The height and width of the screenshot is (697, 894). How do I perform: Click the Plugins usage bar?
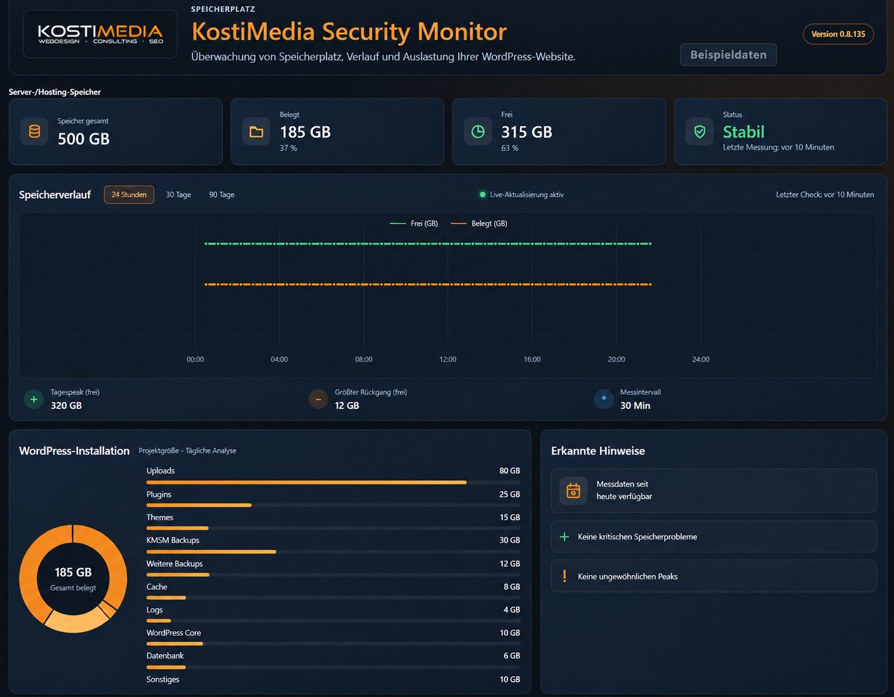[x=333, y=505]
